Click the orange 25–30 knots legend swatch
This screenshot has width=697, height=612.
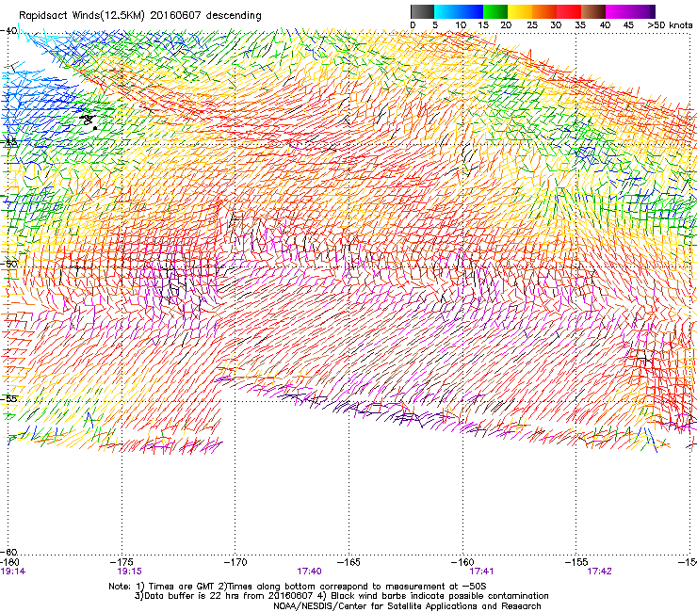544,11
